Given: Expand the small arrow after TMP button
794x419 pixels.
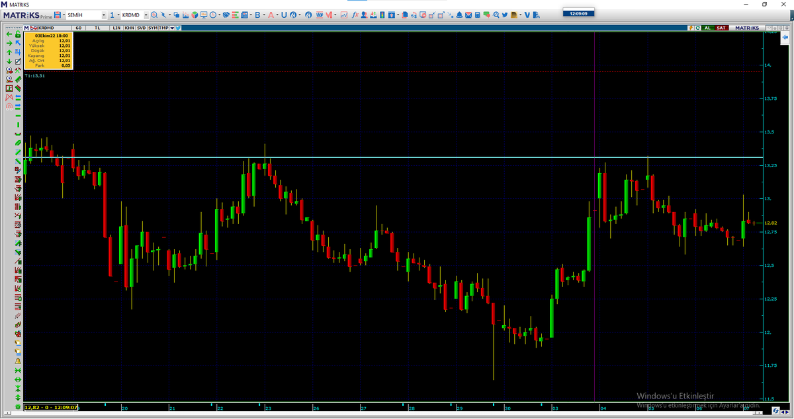Looking at the screenshot, I should pos(172,28).
